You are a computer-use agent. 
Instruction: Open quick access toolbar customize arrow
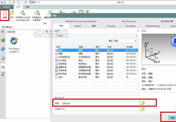[x=39, y=2]
